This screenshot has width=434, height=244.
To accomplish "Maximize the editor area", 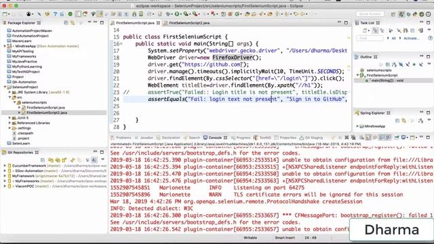I will tap(346, 22).
